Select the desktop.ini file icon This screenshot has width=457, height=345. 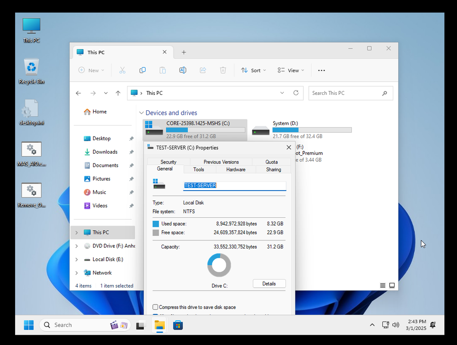point(31,113)
